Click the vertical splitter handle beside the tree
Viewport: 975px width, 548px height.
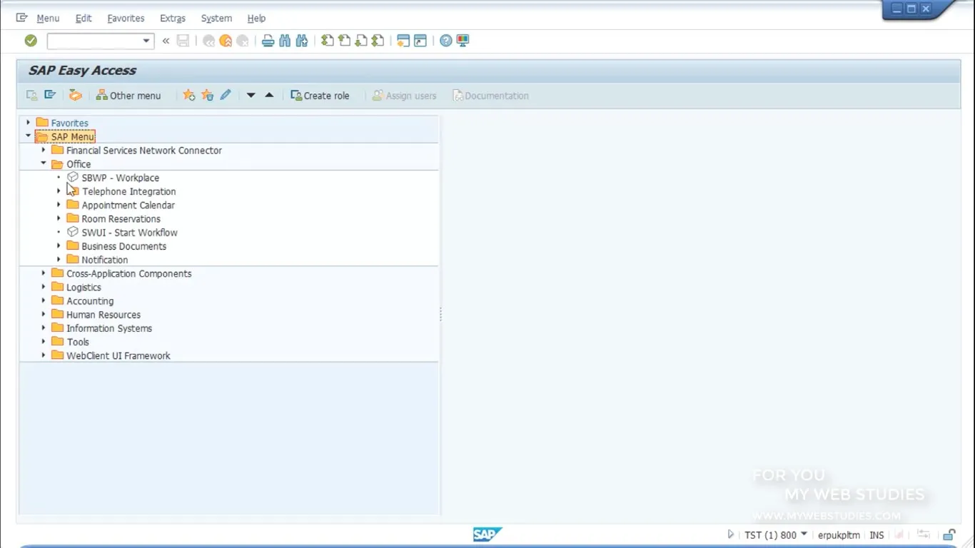(440, 314)
